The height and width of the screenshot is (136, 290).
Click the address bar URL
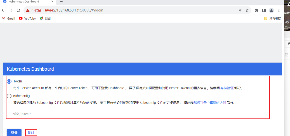[x=74, y=10]
